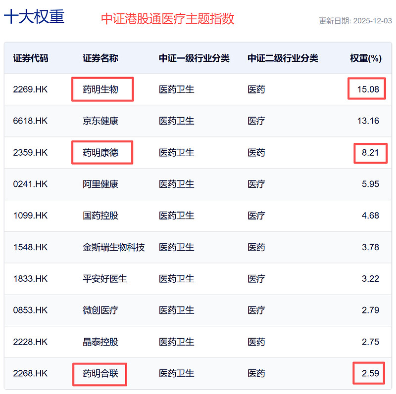Select stock code 2359.HK
This screenshot has width=396, height=394.
tap(30, 153)
